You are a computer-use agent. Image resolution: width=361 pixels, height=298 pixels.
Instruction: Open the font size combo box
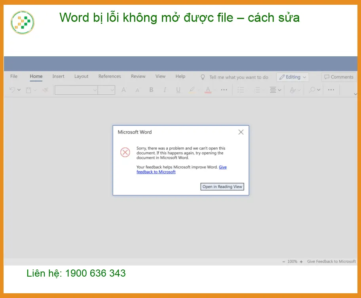pos(106,90)
